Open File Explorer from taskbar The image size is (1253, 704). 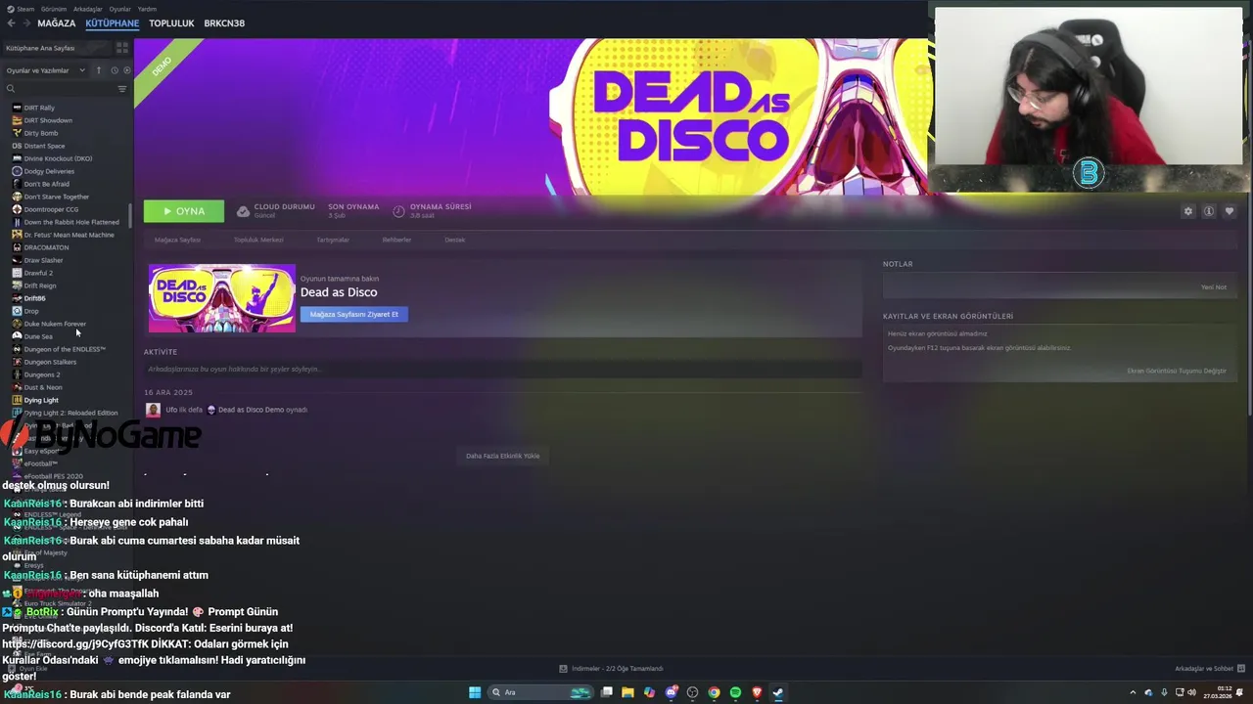tap(627, 692)
